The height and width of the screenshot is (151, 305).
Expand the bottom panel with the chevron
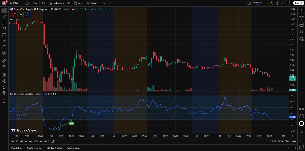(288, 148)
